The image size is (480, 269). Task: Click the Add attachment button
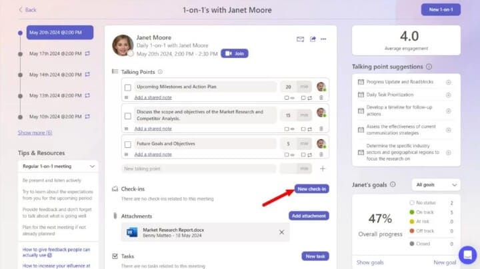[309, 216]
